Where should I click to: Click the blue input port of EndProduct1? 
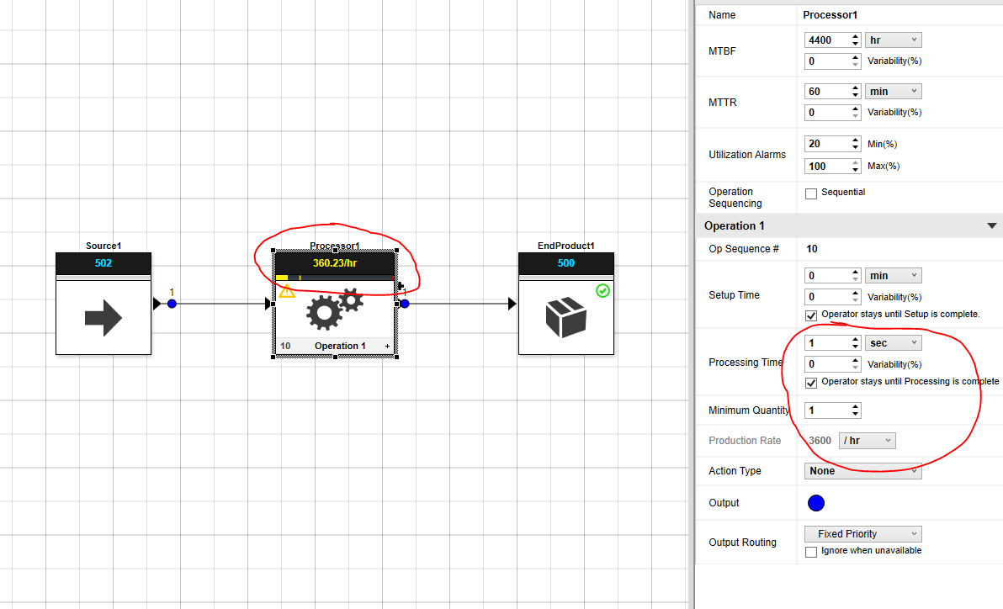(404, 304)
